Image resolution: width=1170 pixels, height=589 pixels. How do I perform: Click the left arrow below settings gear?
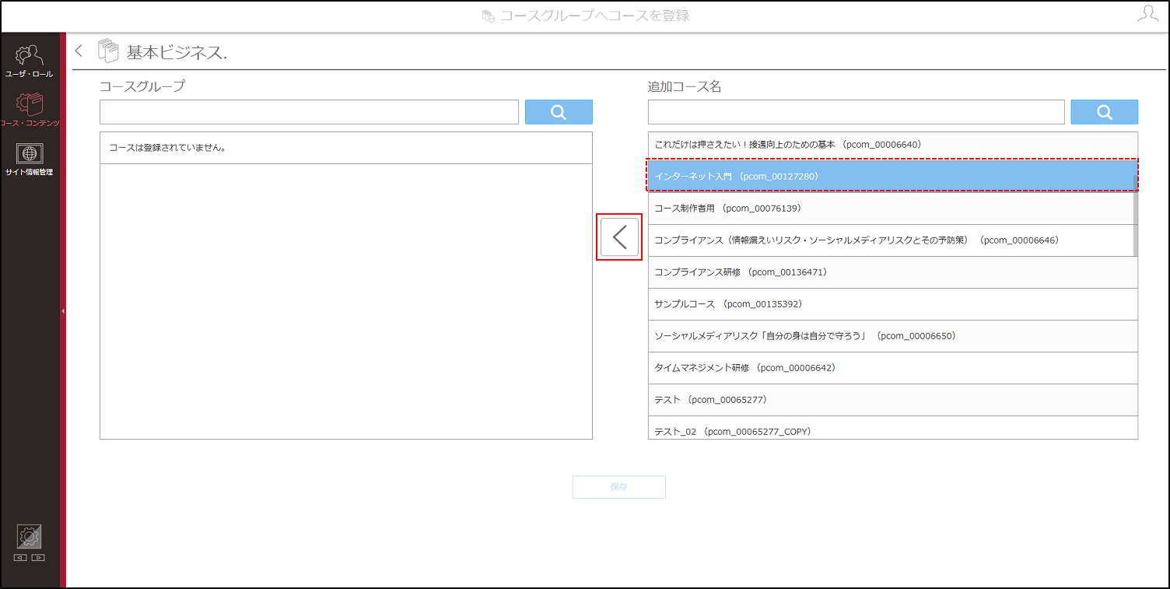[21, 557]
